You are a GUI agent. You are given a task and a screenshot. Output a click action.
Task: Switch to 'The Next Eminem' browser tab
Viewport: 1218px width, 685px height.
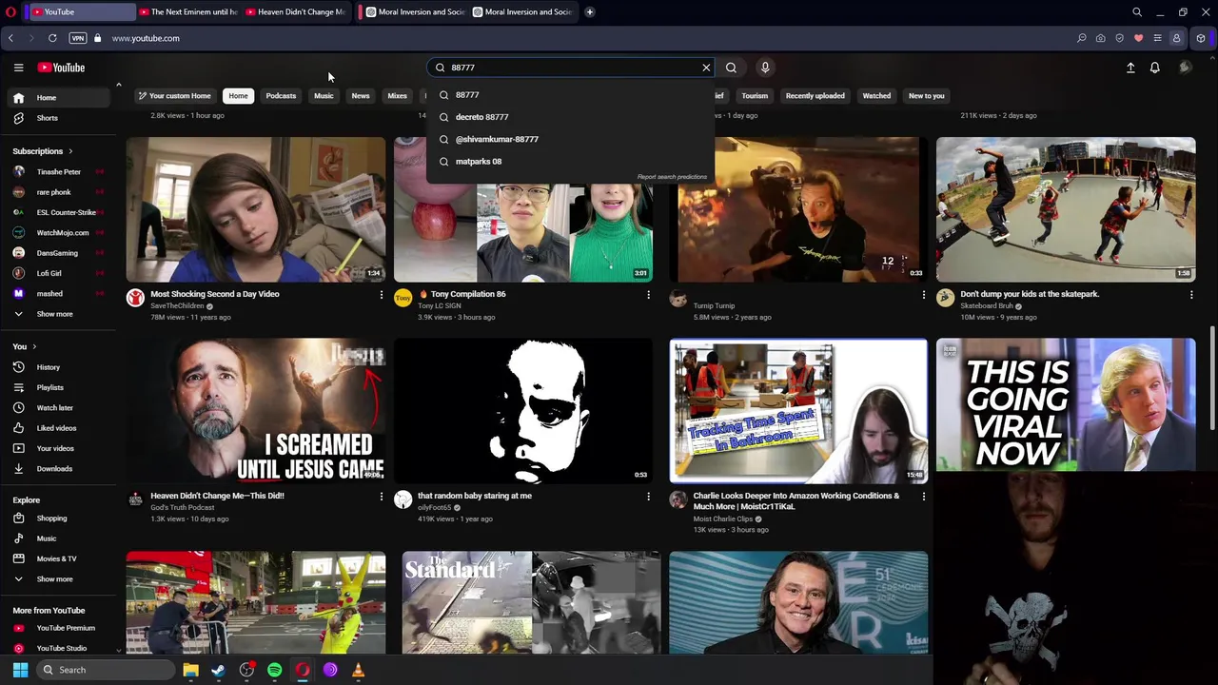(x=187, y=12)
